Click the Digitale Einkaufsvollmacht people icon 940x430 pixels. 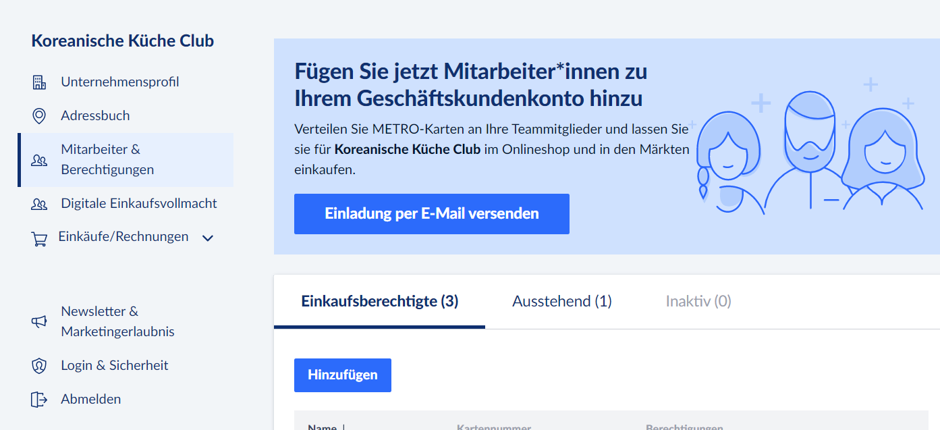(x=39, y=204)
